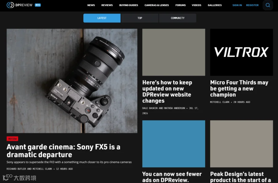
Task: Open Peak Design's latest product headline
Action: [x=241, y=177]
